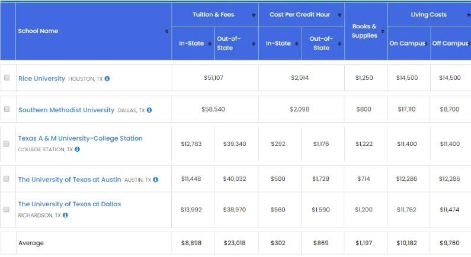The width and height of the screenshot is (471, 257).
Task: Click UT Dallas out-of-state credit cost $1,590
Action: [x=321, y=210]
